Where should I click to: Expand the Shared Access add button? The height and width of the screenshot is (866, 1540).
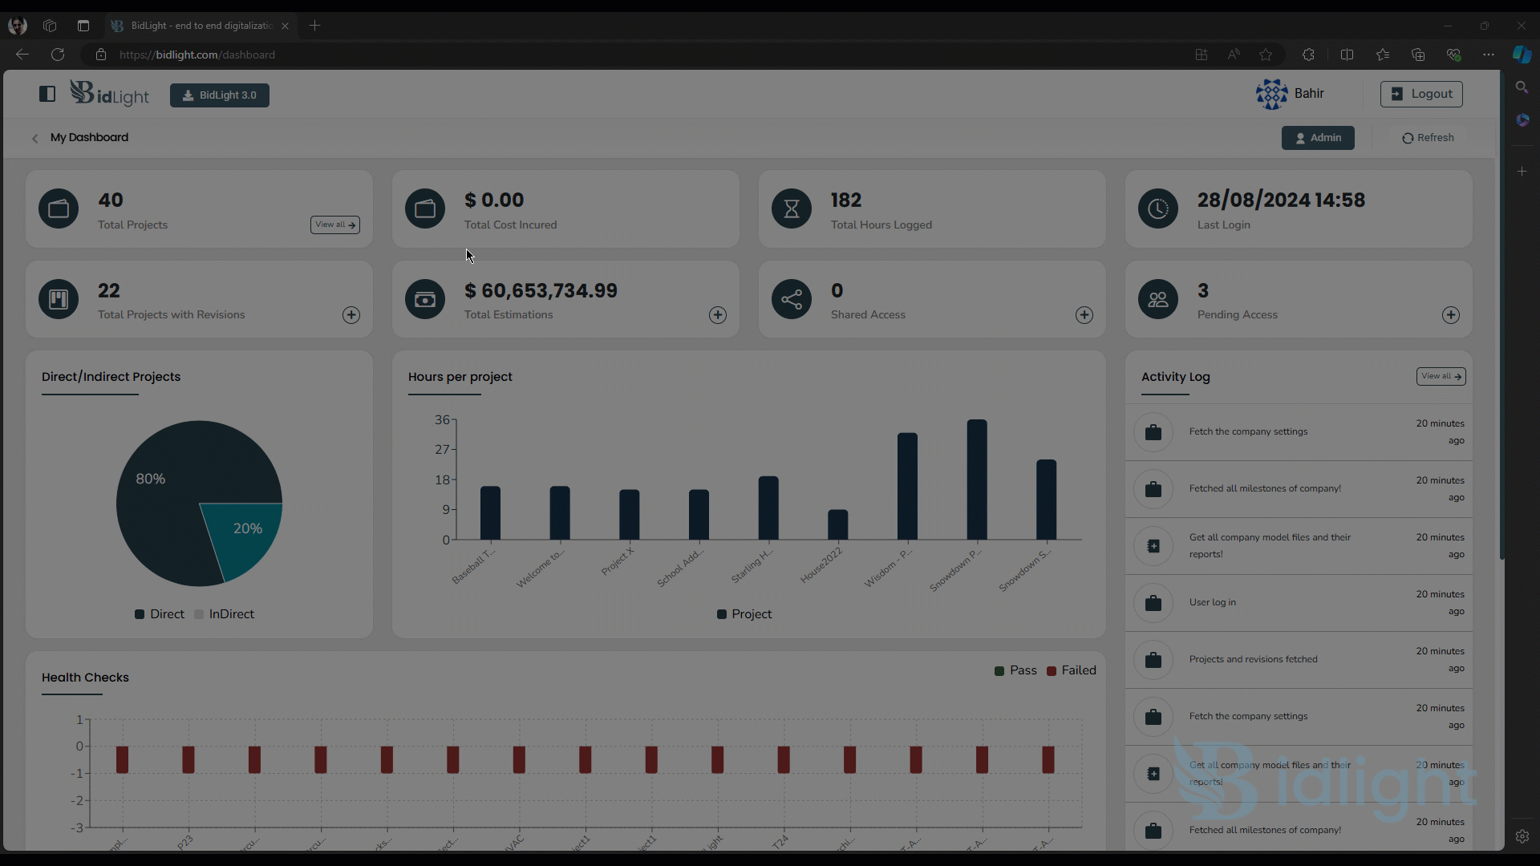tap(1085, 314)
